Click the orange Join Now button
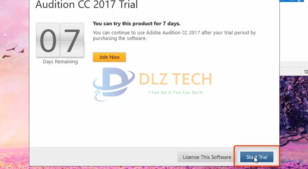The width and height of the screenshot is (308, 169). [109, 57]
